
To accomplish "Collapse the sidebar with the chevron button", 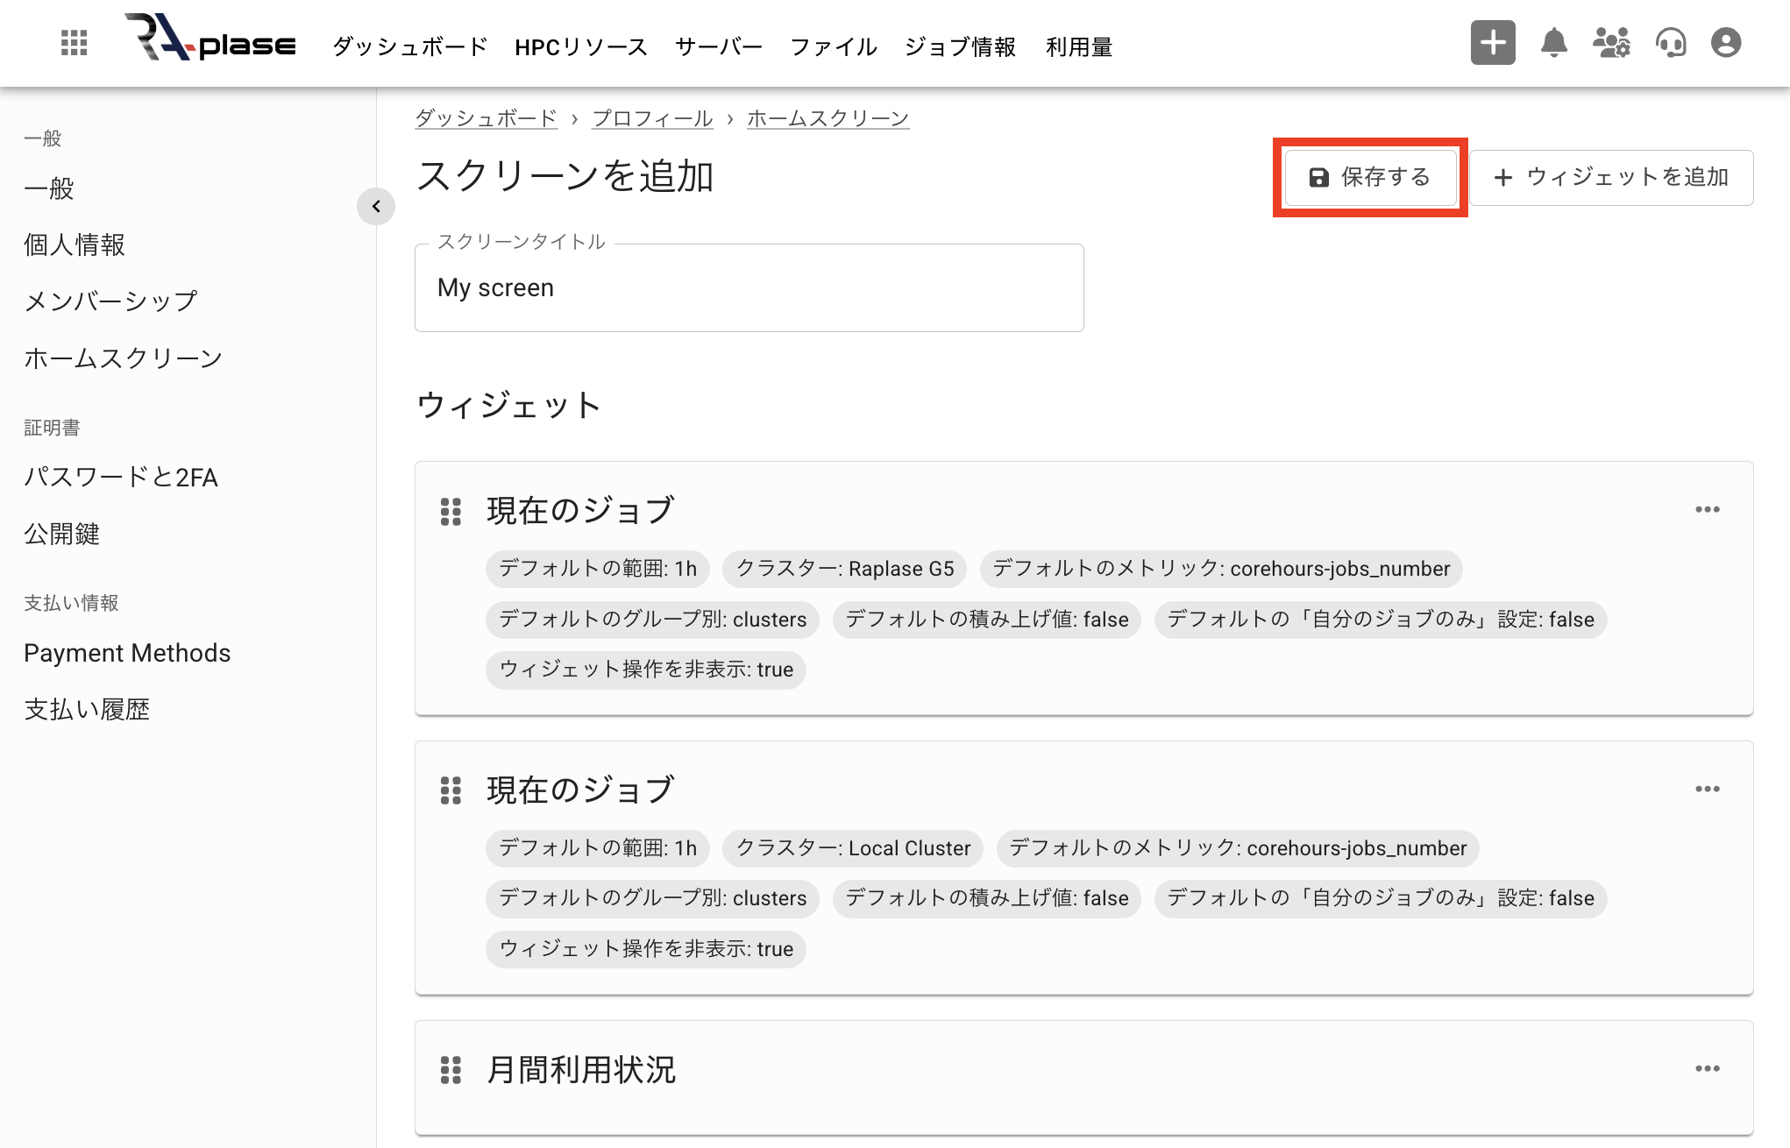I will pos(376,207).
